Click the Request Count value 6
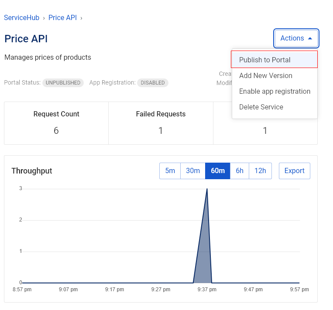 [56, 130]
